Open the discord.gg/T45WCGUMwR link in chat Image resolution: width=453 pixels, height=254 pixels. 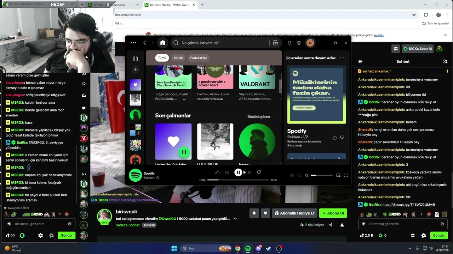[408, 205]
